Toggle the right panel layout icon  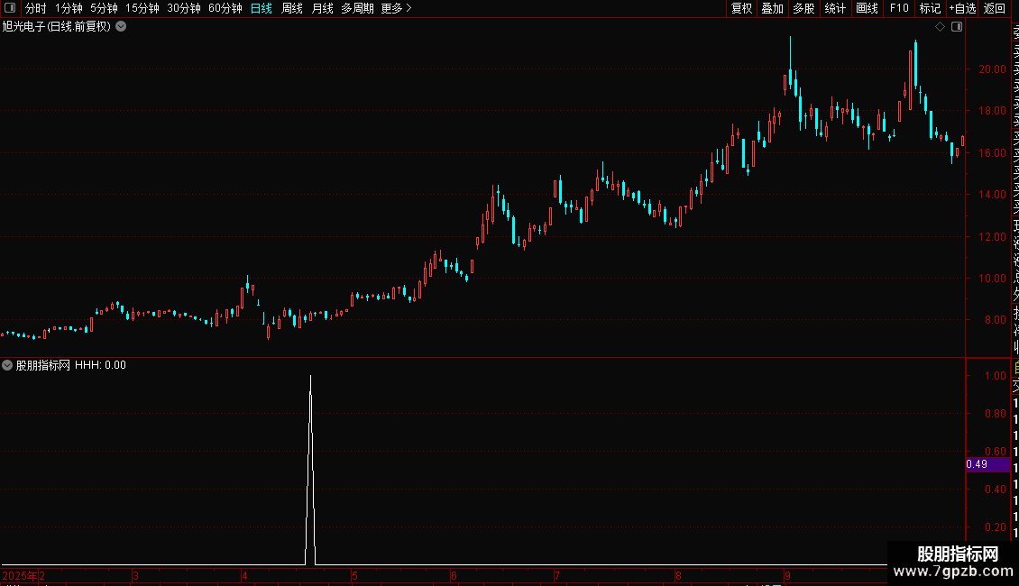tap(957, 27)
